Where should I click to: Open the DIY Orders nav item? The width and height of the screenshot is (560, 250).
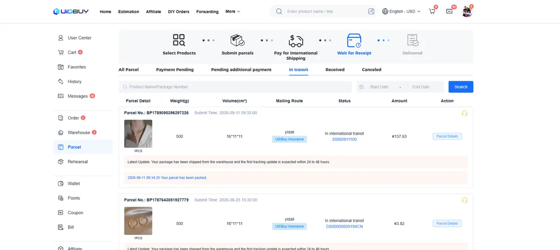click(x=179, y=12)
